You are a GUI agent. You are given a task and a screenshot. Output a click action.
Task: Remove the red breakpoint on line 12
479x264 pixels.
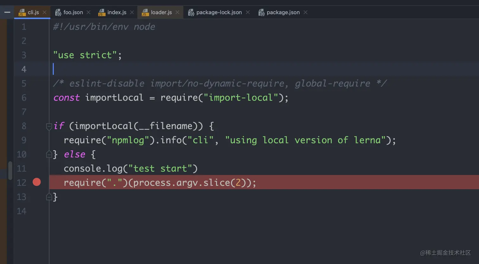pos(37,182)
